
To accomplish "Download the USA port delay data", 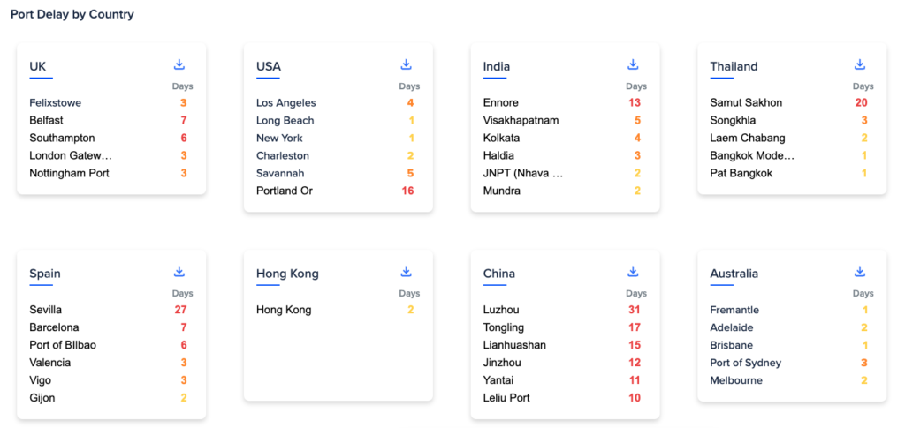I will point(407,65).
